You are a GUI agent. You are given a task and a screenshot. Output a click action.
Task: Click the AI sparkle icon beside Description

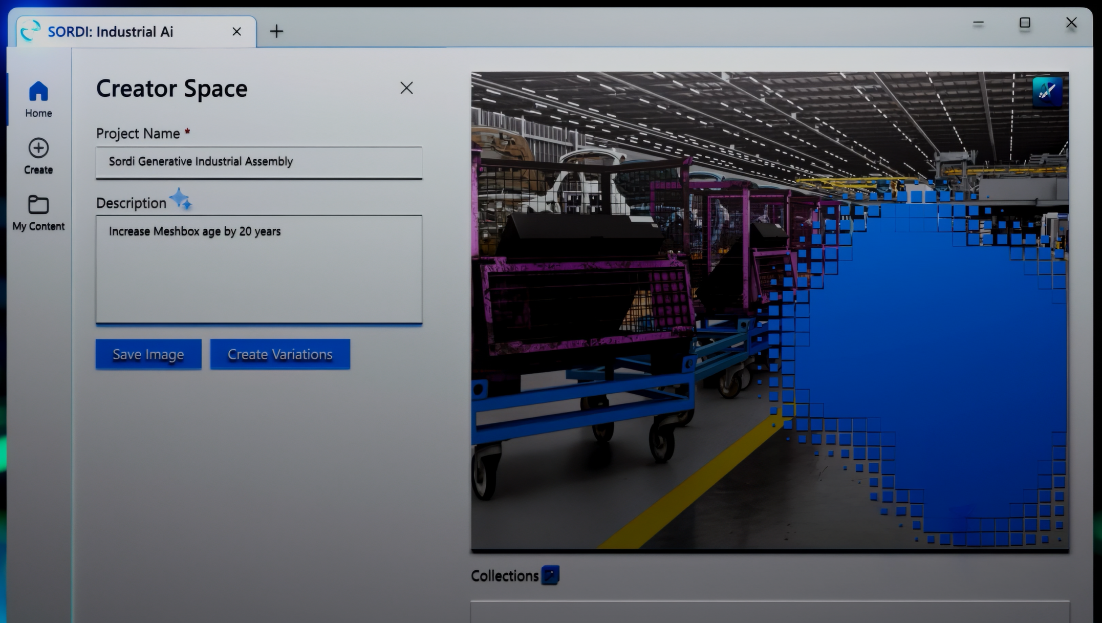(181, 199)
